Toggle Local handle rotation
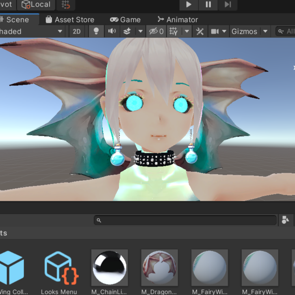 [x=36, y=4]
